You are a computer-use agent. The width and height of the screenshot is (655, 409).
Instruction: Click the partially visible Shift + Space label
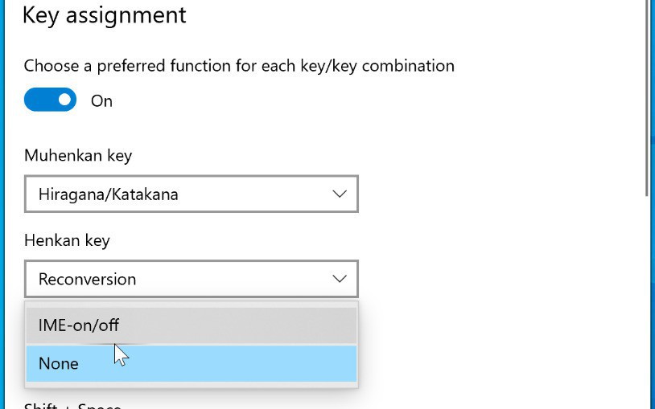click(x=72, y=406)
